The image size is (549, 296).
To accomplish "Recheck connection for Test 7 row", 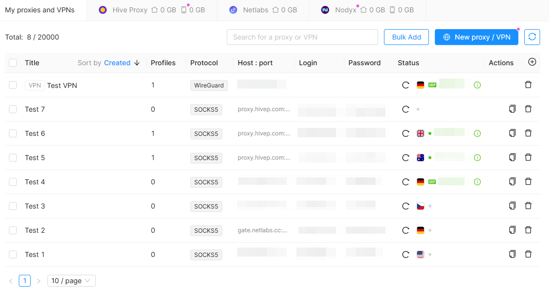I will pyautogui.click(x=405, y=109).
